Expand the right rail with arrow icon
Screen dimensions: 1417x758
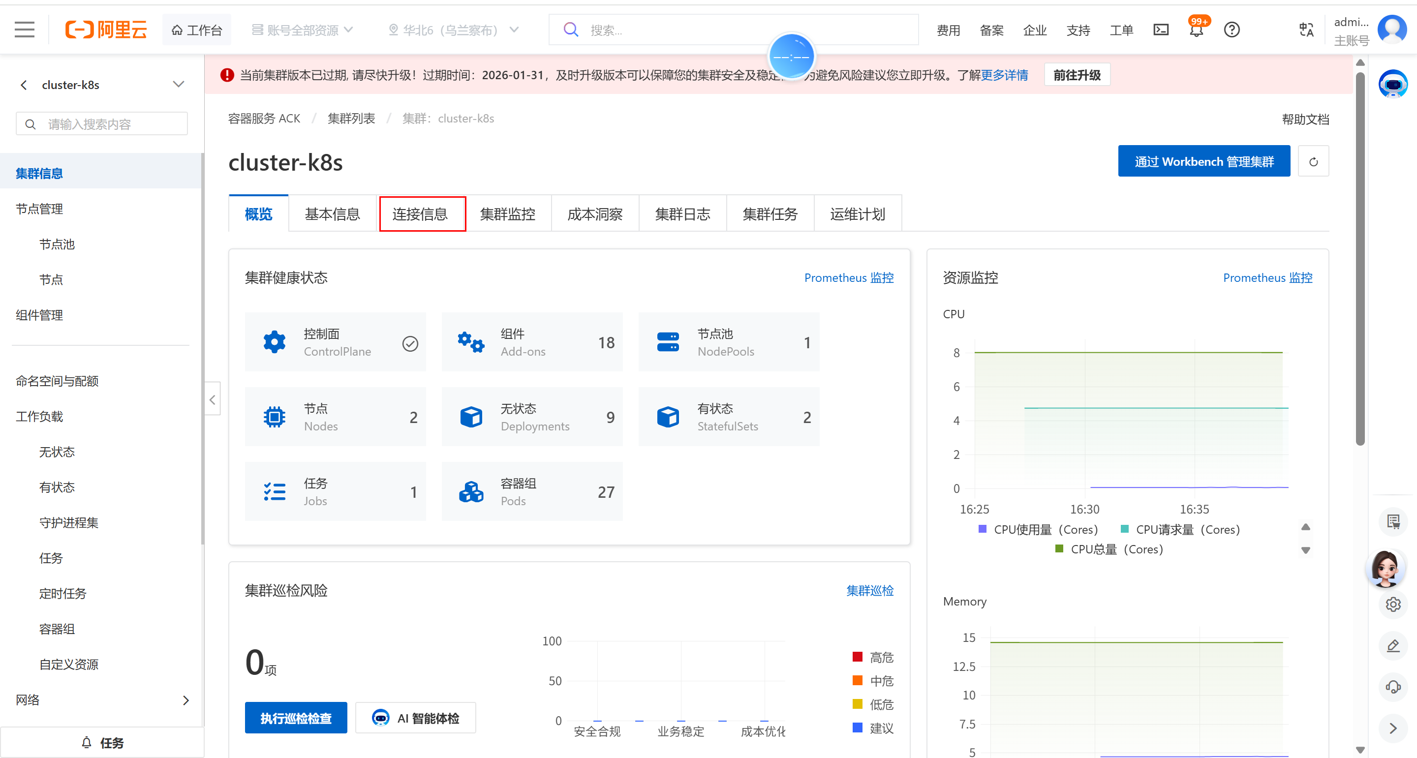coord(1393,728)
